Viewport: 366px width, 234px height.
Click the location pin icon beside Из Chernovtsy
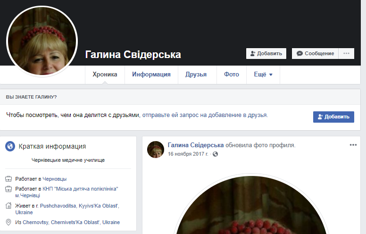8,222
